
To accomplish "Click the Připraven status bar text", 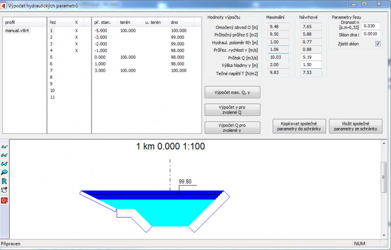I will point(10,244).
